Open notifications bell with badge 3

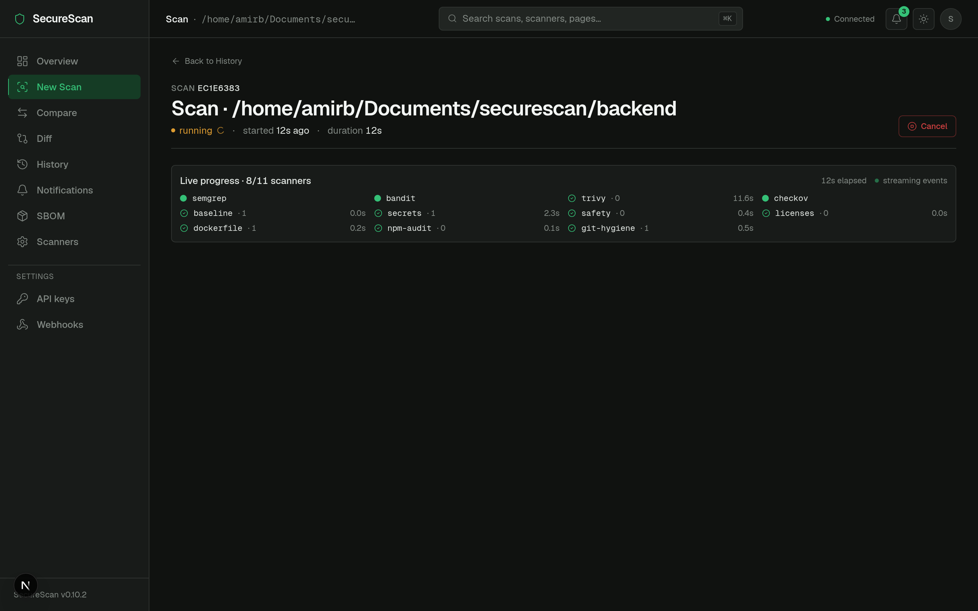pyautogui.click(x=896, y=19)
